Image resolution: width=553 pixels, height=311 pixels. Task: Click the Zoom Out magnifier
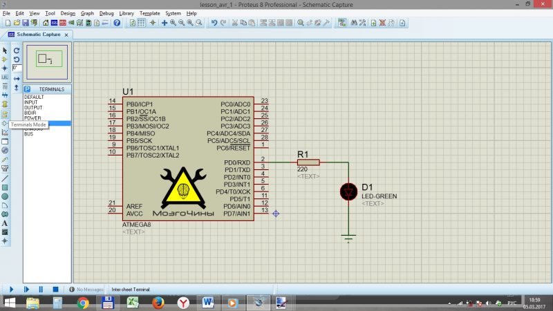pos(181,23)
